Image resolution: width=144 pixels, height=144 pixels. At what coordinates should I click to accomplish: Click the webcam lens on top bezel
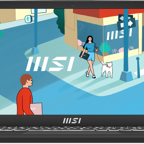tap(72, 5)
